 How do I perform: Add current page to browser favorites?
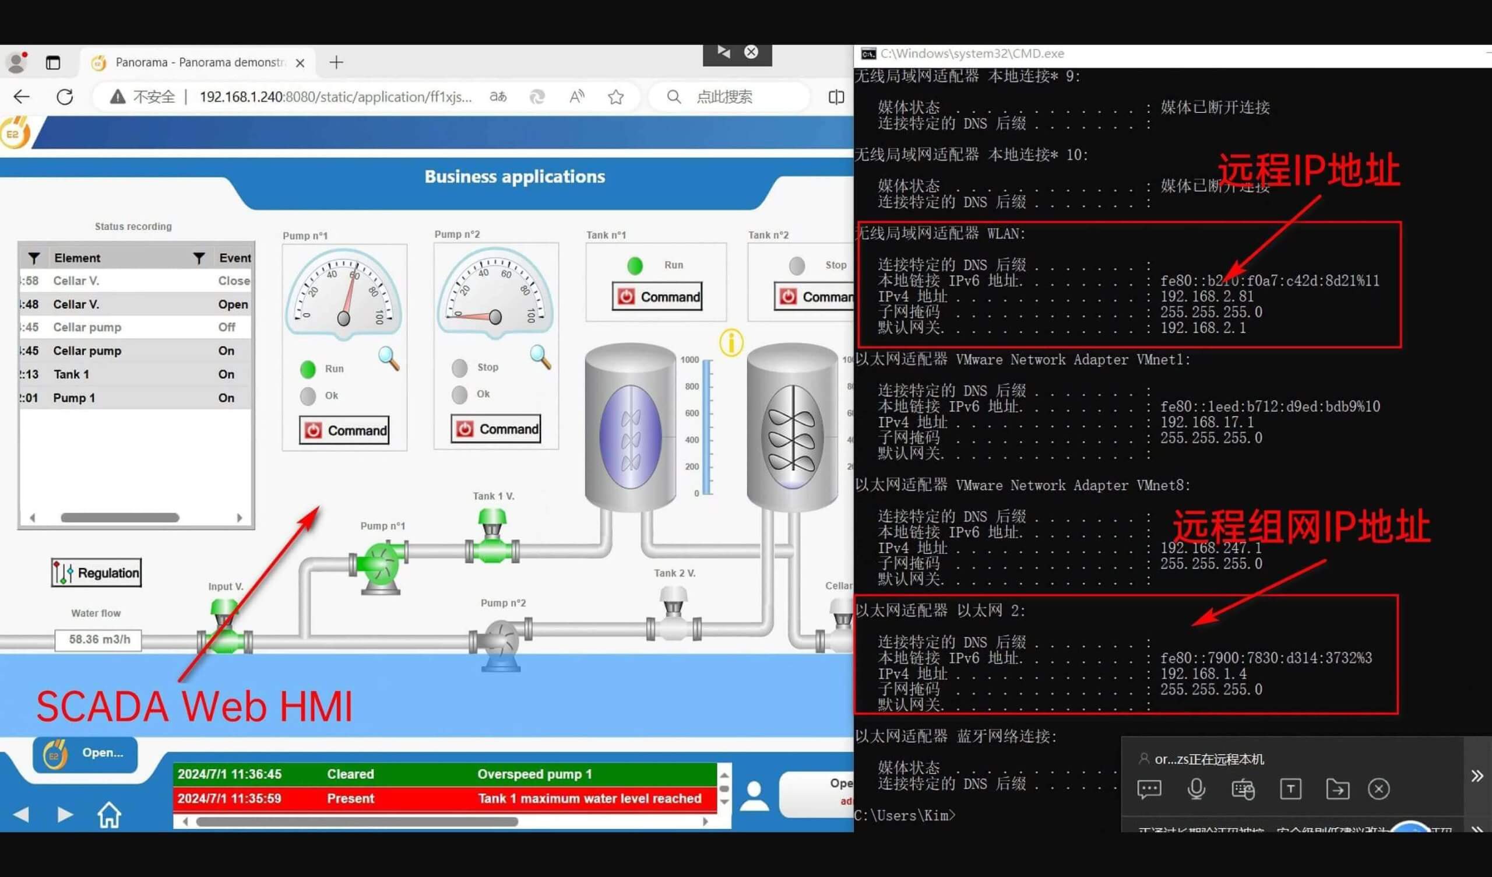pos(616,97)
